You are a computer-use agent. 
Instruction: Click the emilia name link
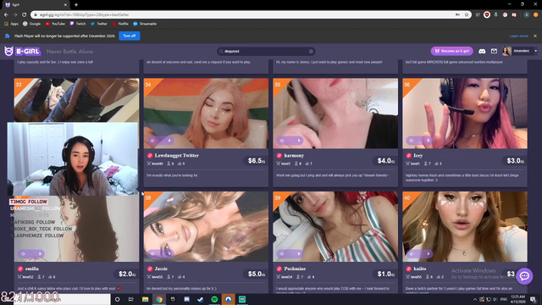coord(32,269)
